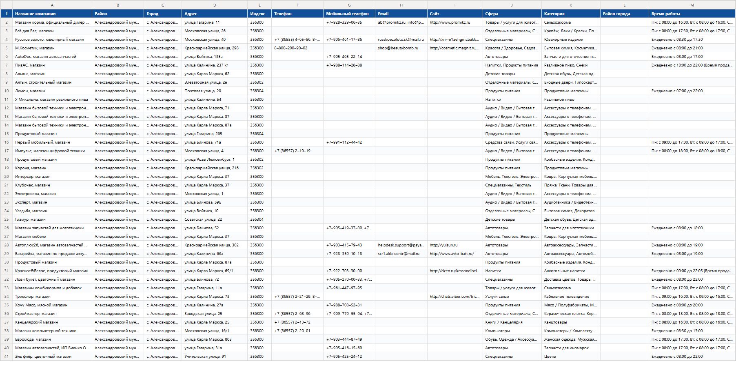The image size is (736, 368).
Task: Select address cell "Элеваторная улица, 2е"
Action: click(215, 82)
